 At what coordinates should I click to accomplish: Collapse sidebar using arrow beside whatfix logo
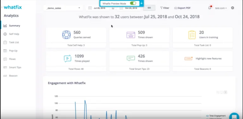click(2, 7)
